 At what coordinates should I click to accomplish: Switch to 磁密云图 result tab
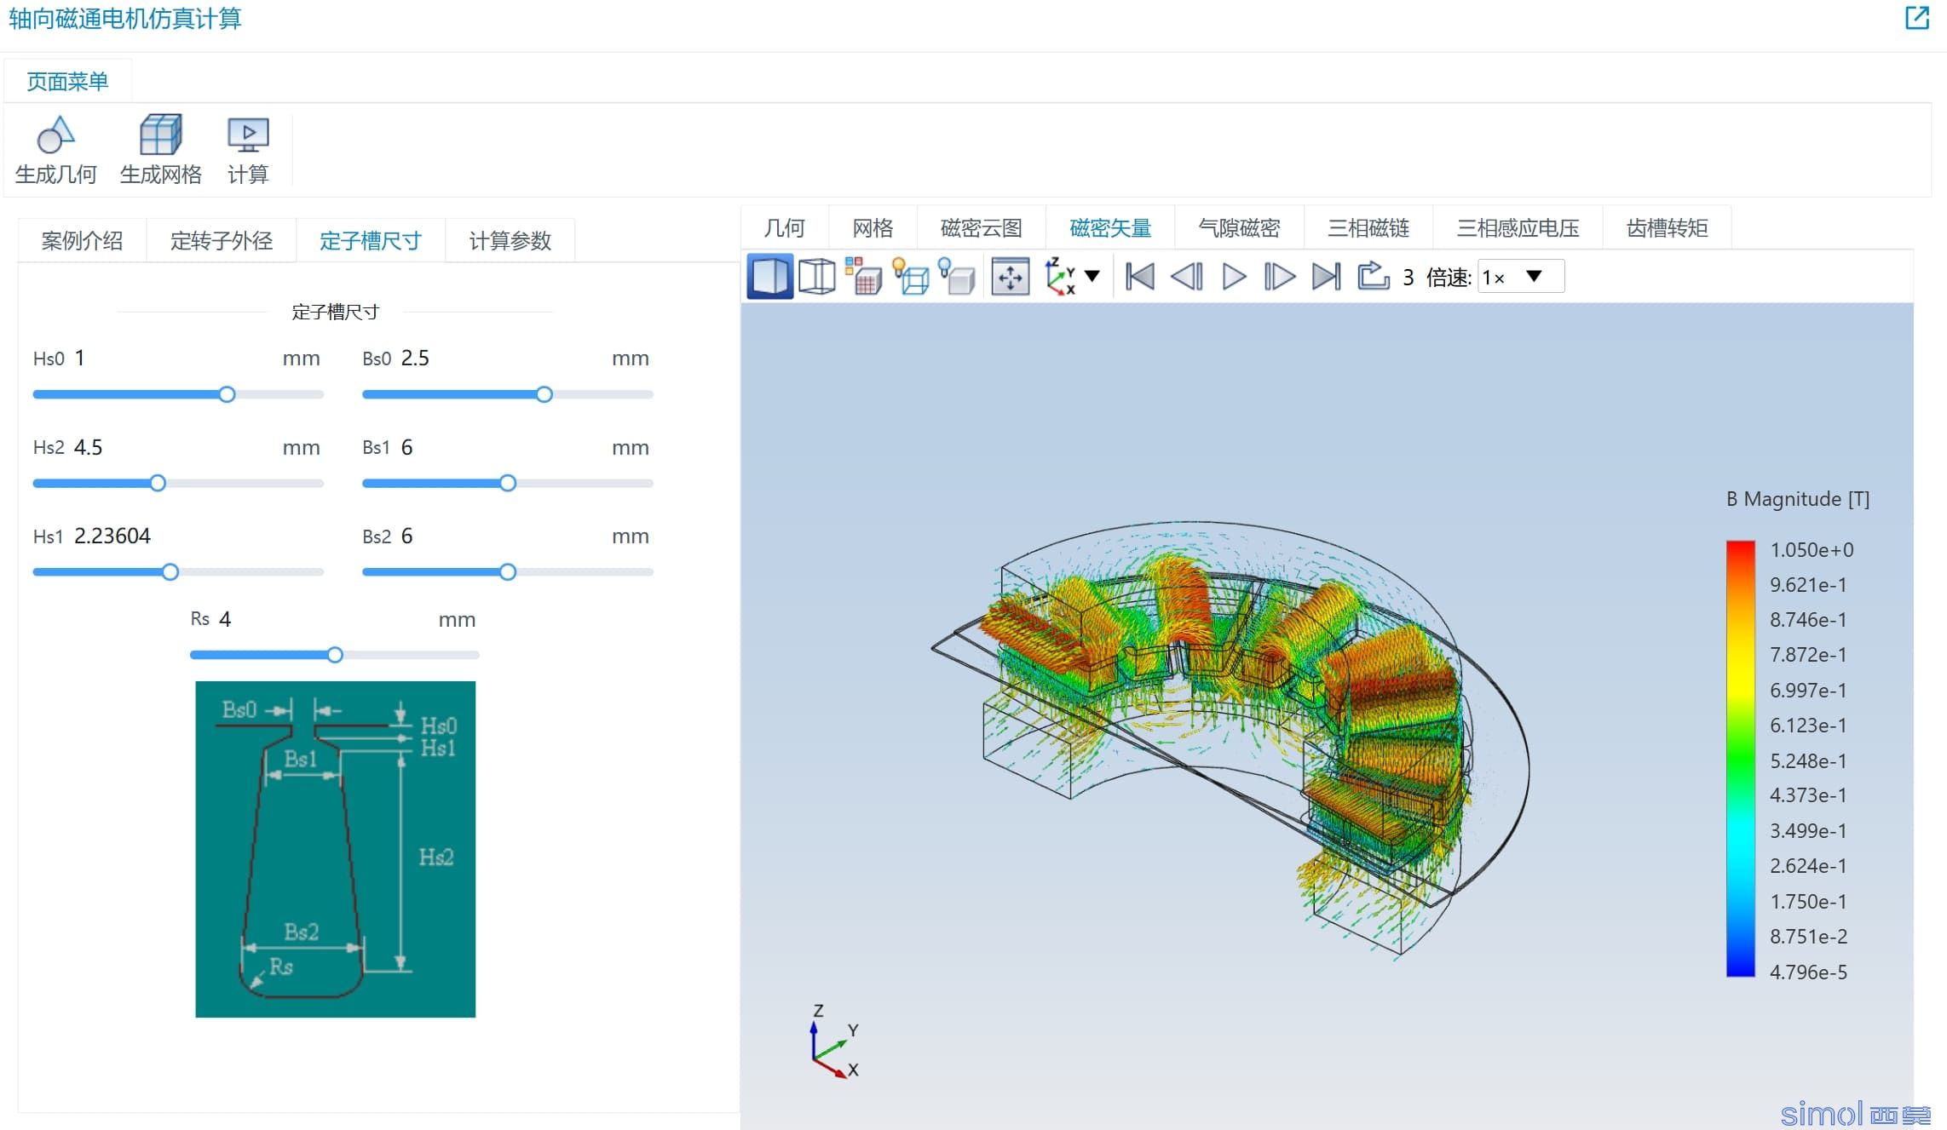(x=981, y=227)
